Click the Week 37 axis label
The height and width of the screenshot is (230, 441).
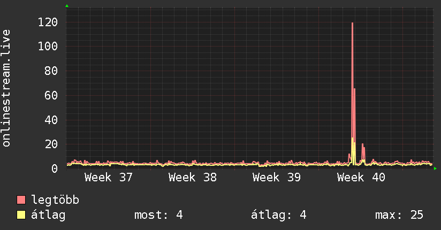(x=108, y=178)
